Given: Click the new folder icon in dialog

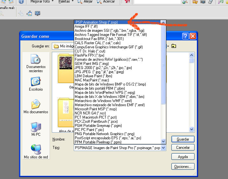Looking at the screenshot, I should point(174,46).
